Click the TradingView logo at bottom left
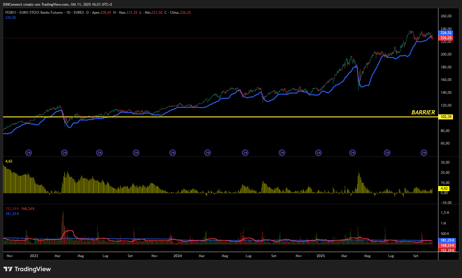The image size is (462, 278). pyautogui.click(x=27, y=269)
